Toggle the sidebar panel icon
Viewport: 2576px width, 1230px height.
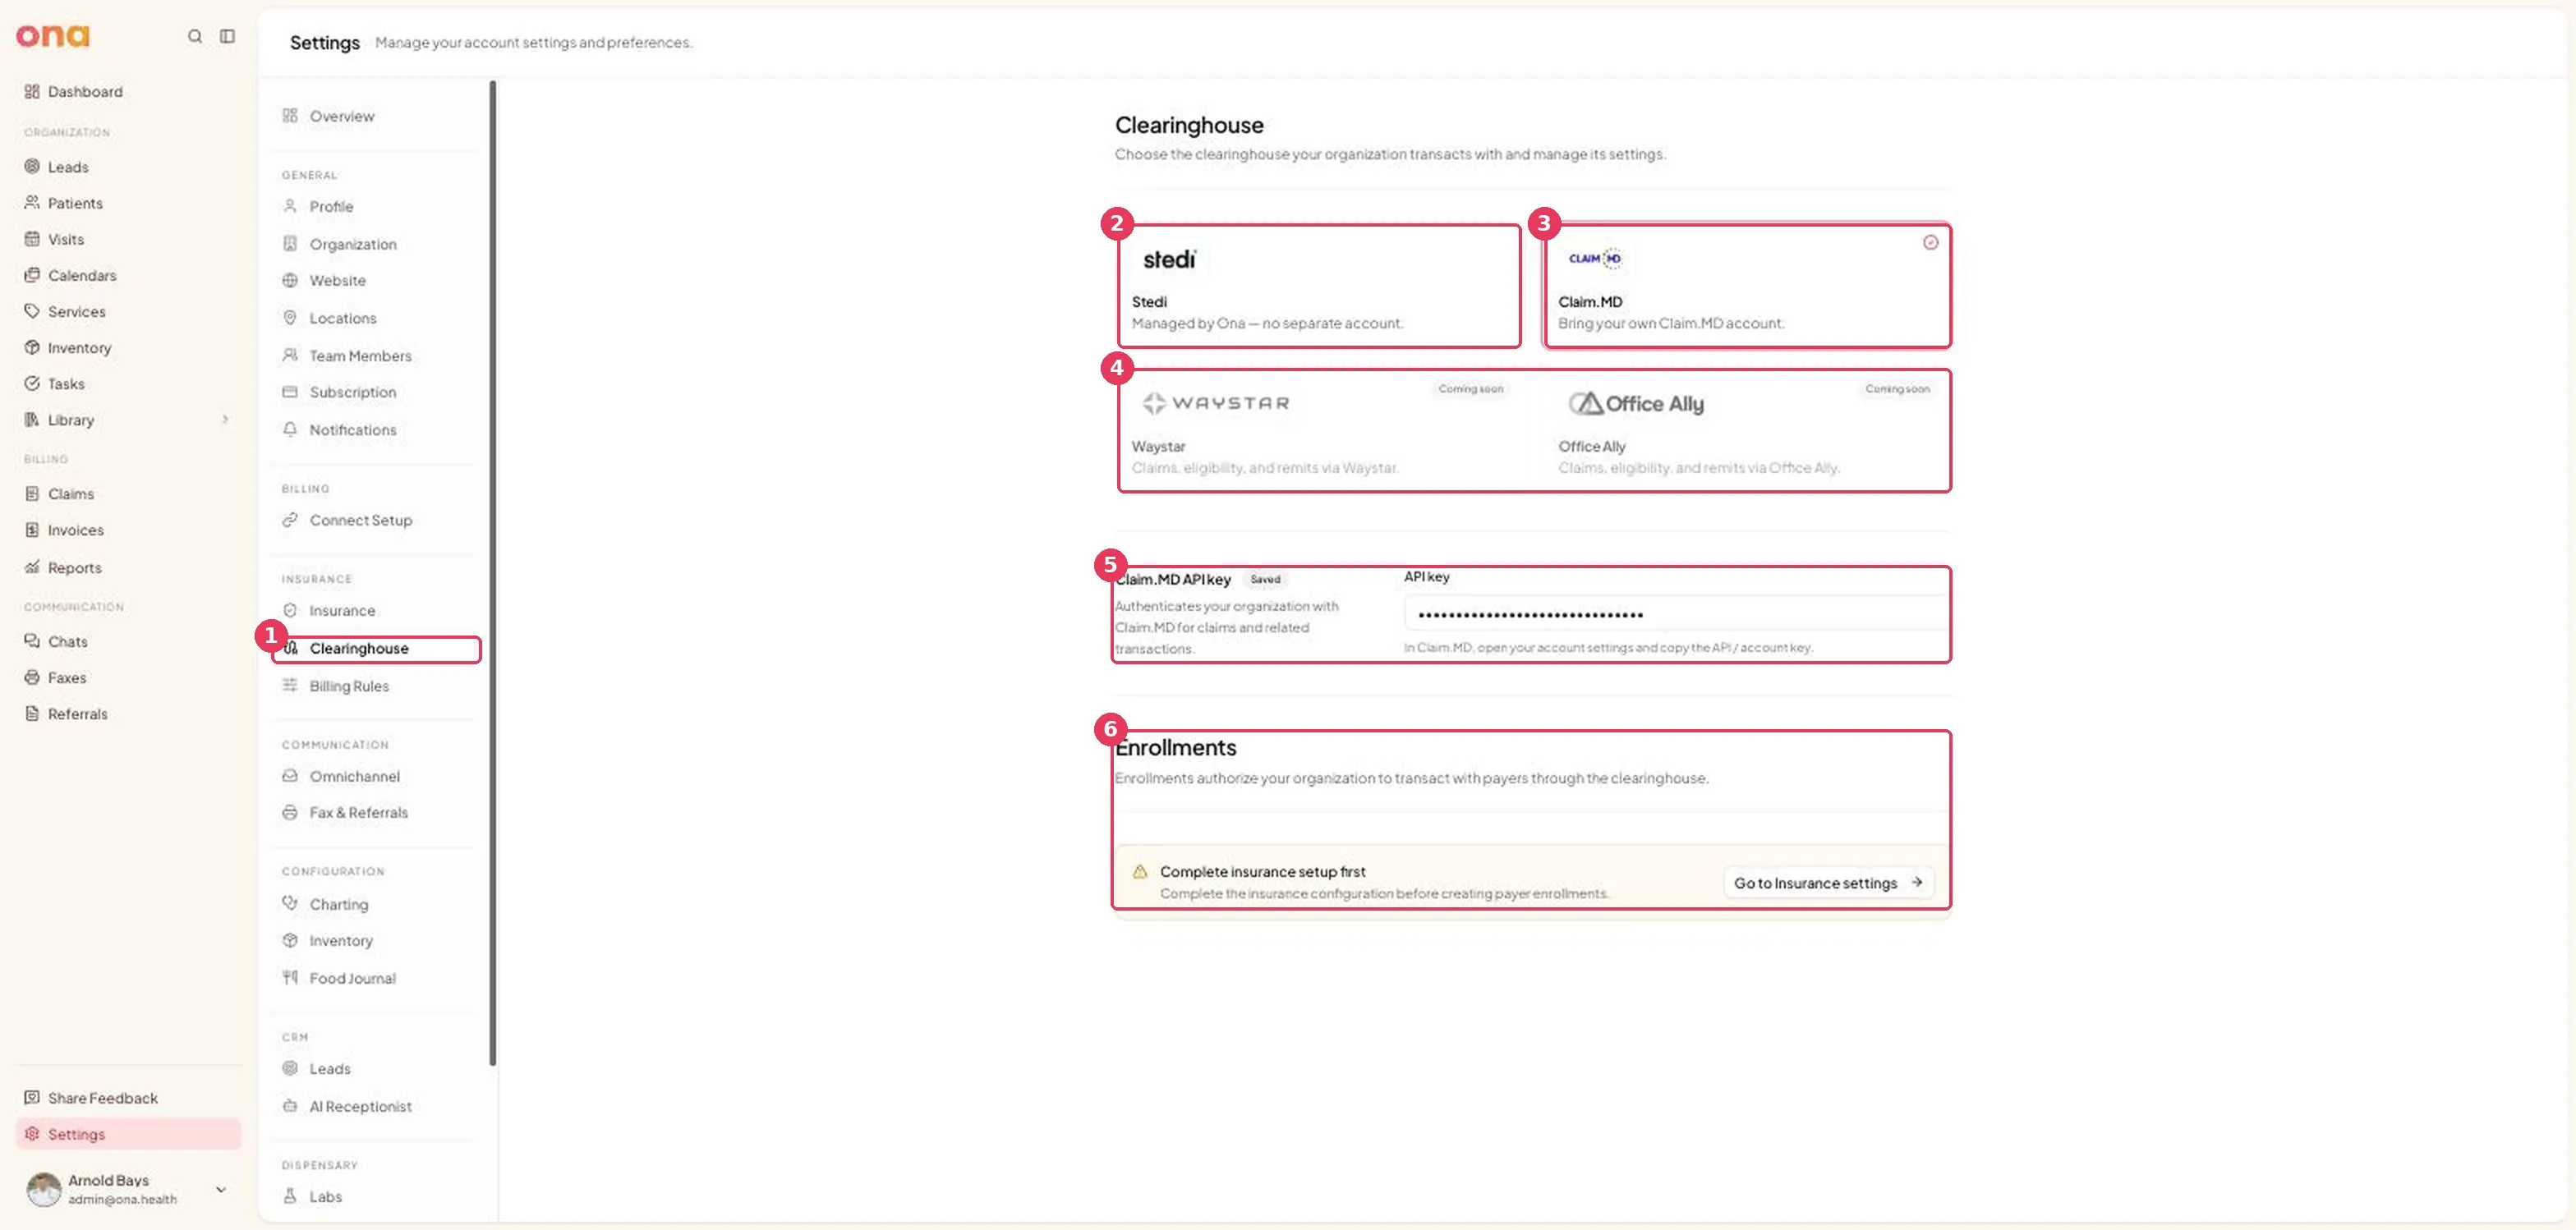pyautogui.click(x=227, y=36)
